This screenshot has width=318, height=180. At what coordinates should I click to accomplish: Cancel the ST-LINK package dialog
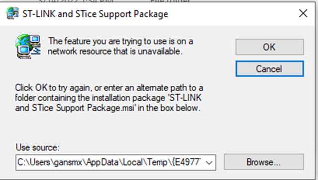pyautogui.click(x=270, y=69)
